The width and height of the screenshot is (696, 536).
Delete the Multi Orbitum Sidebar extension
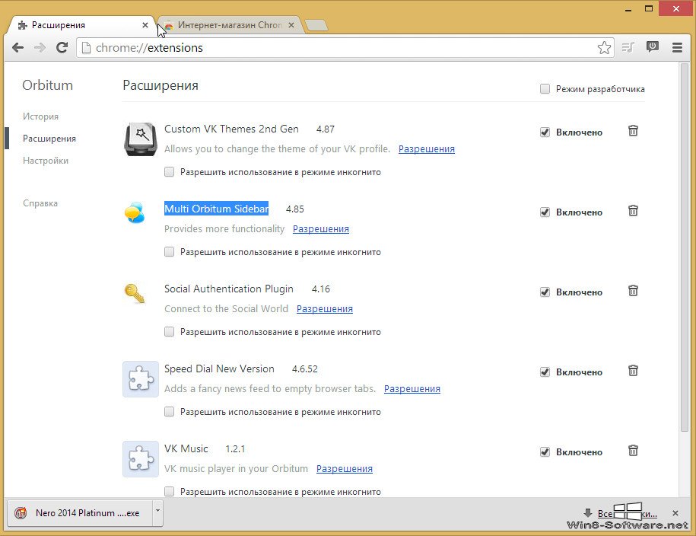pos(633,211)
